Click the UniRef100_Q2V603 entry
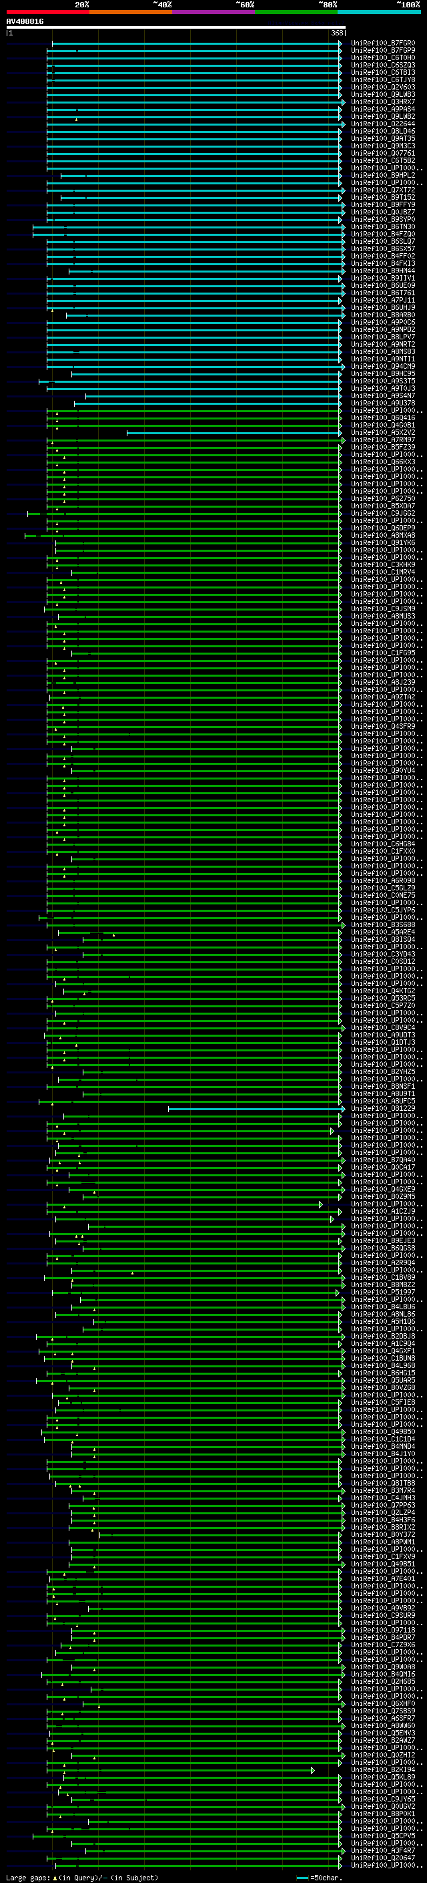The image size is (427, 1883). [x=383, y=87]
